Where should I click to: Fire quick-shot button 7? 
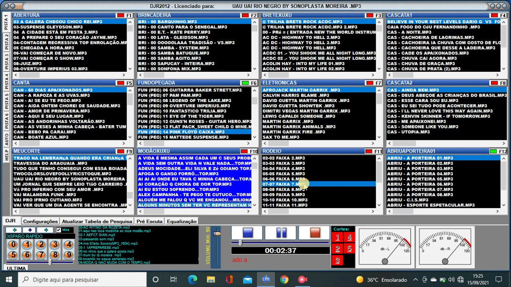pyautogui.click(x=41, y=255)
